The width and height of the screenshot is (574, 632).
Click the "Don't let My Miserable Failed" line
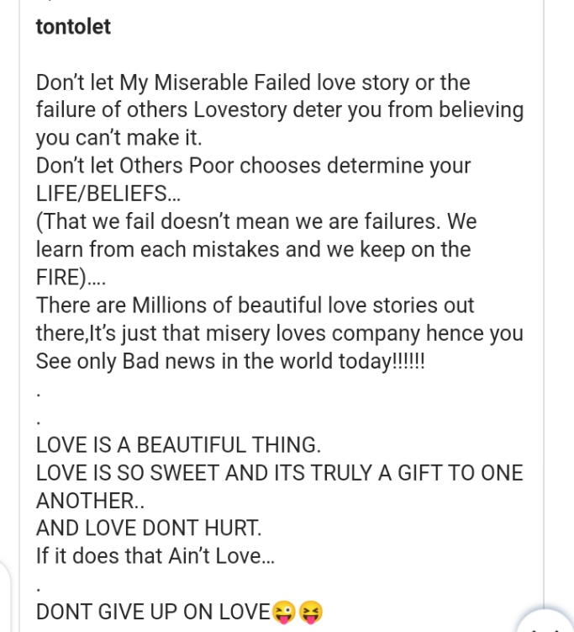[x=253, y=82]
